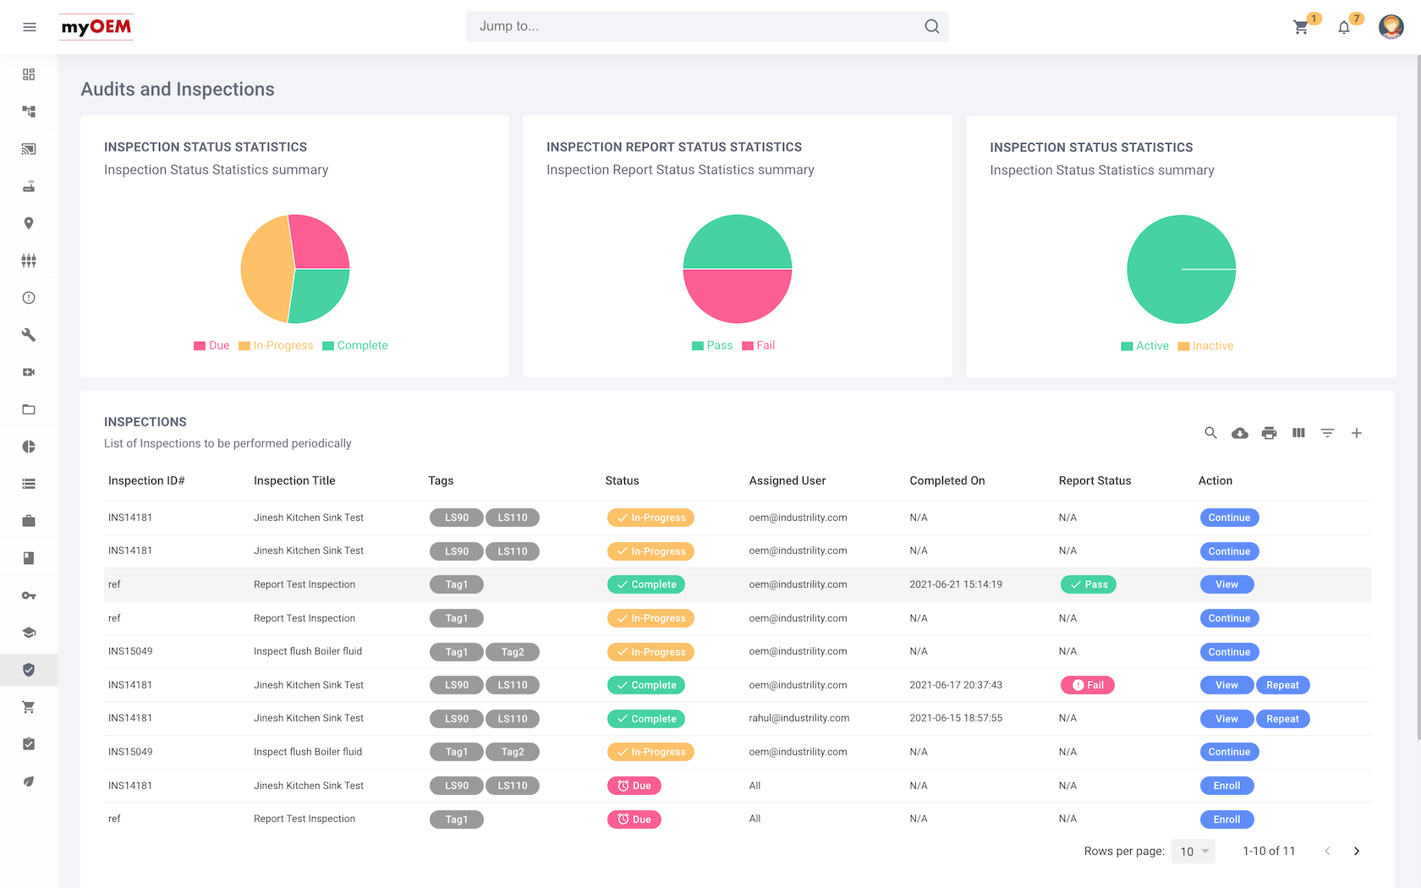Open the shield inspections icon in sidebar
This screenshot has width=1421, height=888.
coord(29,670)
